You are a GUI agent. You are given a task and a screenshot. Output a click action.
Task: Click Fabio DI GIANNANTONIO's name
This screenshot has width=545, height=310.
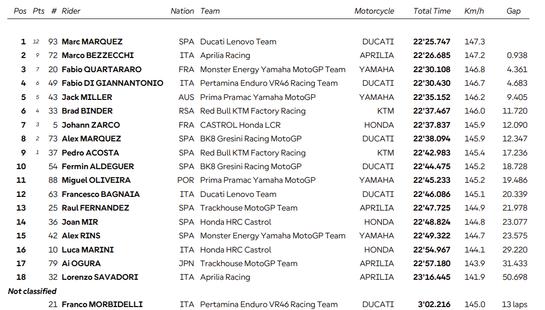(112, 83)
